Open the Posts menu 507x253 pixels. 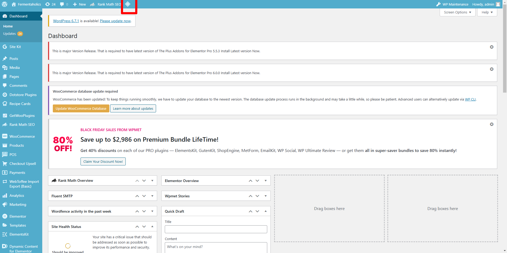coord(21,59)
